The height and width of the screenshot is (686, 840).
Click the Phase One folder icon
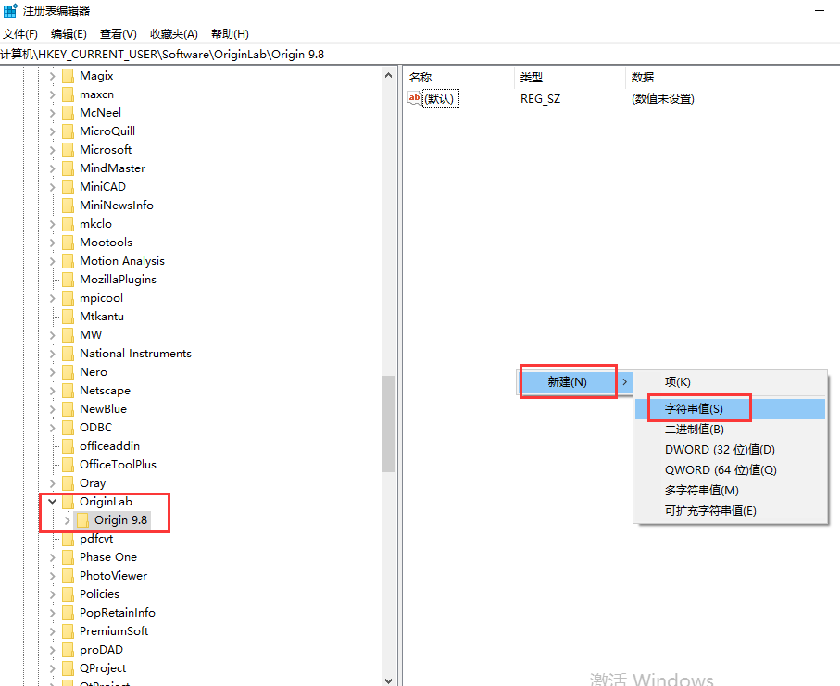coord(69,556)
